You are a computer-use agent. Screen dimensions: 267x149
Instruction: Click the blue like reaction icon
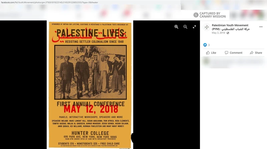[x=205, y=45]
